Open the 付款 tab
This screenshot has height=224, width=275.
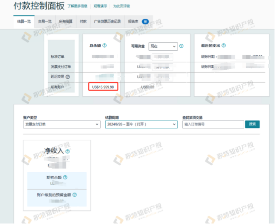pos(83,21)
